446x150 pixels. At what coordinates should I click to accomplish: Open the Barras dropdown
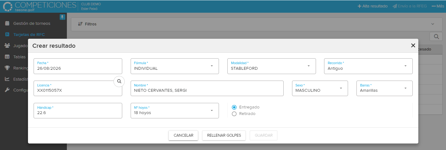(384, 88)
